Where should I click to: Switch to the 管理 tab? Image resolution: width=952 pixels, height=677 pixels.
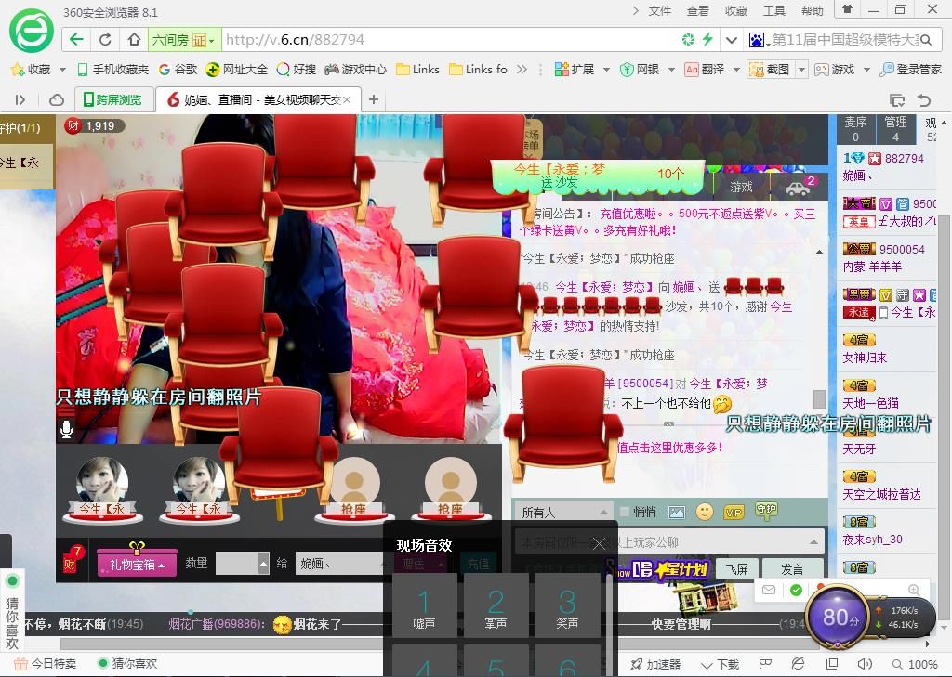pos(895,128)
